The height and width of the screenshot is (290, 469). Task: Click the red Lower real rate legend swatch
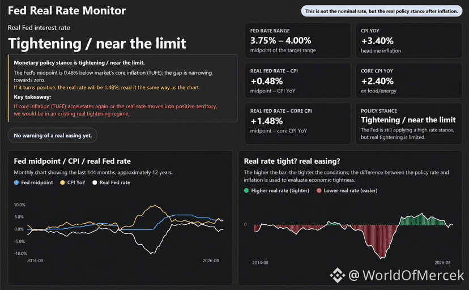319,190
